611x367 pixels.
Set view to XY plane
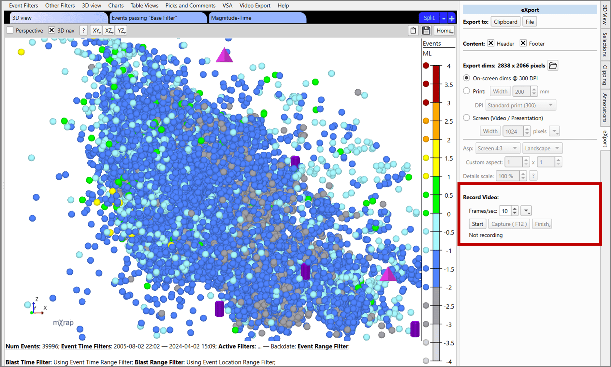coord(96,30)
